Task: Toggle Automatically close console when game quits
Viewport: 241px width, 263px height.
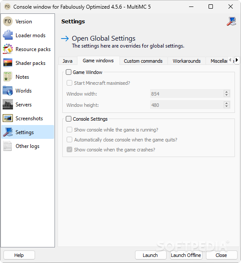Action: click(x=69, y=140)
